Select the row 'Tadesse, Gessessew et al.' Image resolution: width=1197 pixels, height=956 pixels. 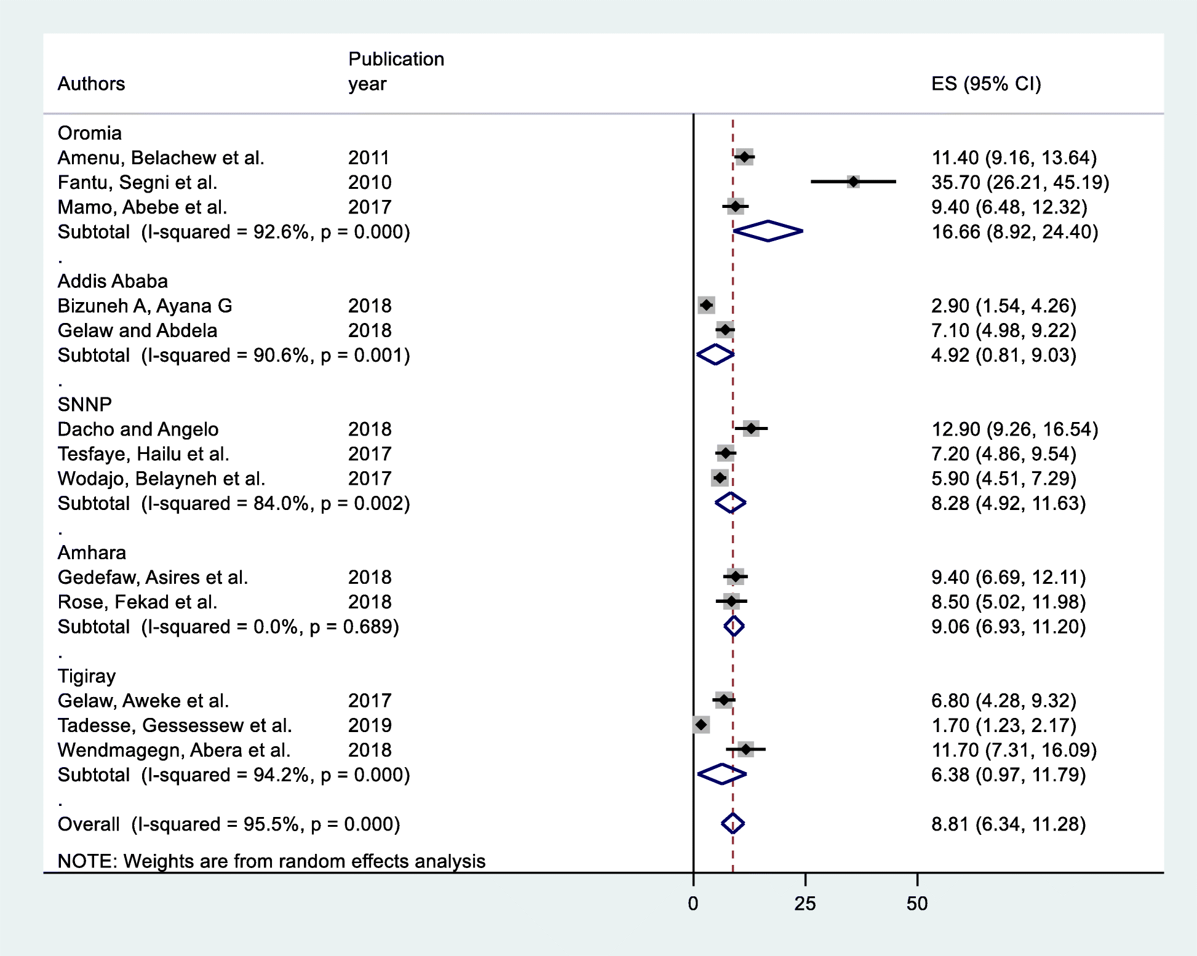click(x=567, y=725)
